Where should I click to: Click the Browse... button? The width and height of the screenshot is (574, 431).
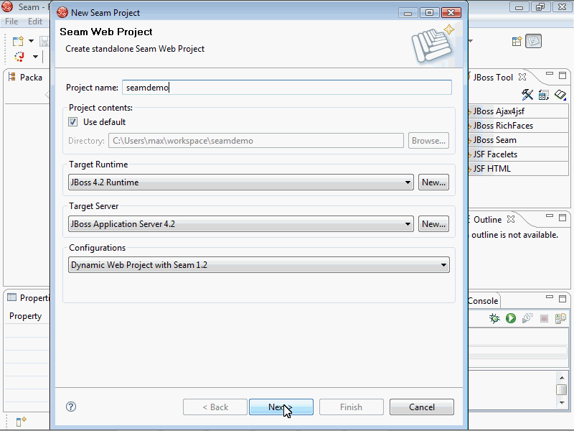428,141
